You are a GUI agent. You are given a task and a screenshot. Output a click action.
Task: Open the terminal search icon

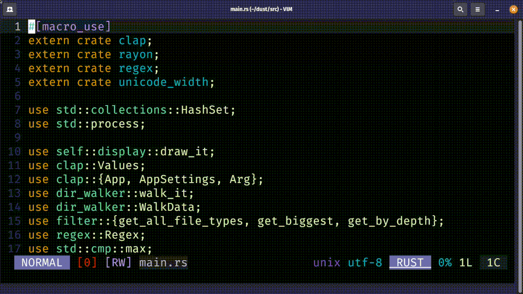(x=460, y=9)
